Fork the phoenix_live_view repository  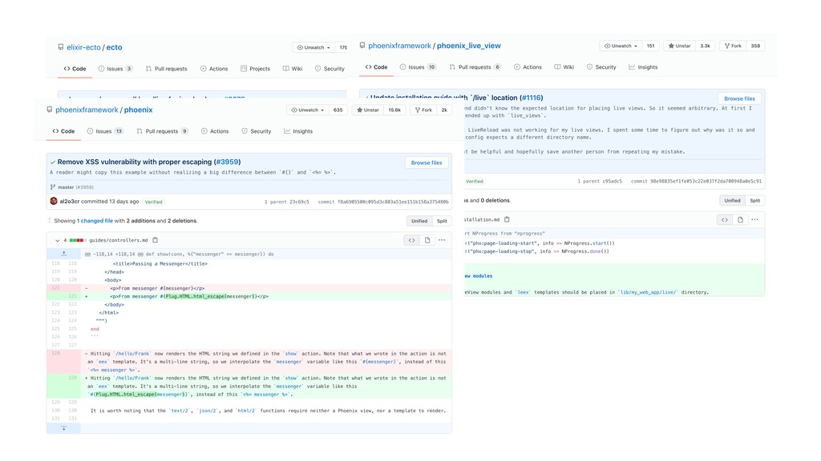pos(733,46)
